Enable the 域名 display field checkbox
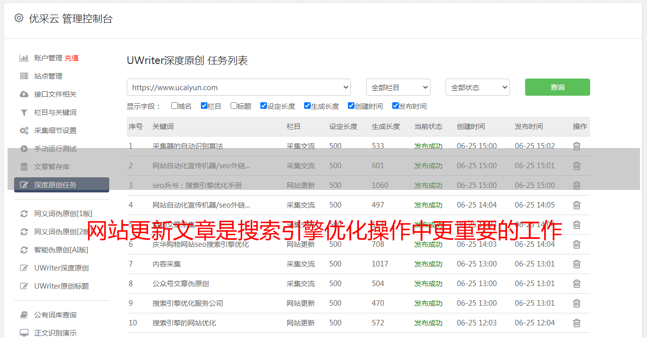The height and width of the screenshot is (338, 647). (174, 106)
